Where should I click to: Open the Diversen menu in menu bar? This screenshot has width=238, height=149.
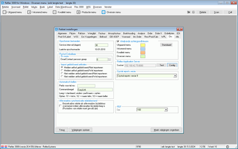[97, 7]
